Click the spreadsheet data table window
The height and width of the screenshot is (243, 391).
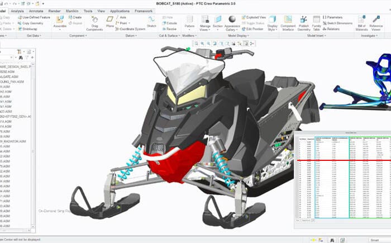342,180
